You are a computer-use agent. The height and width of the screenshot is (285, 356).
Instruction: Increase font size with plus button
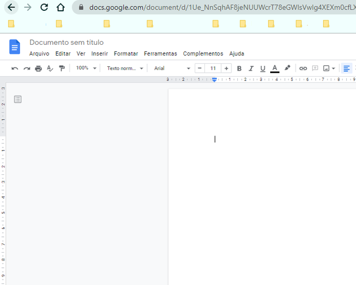coord(227,68)
